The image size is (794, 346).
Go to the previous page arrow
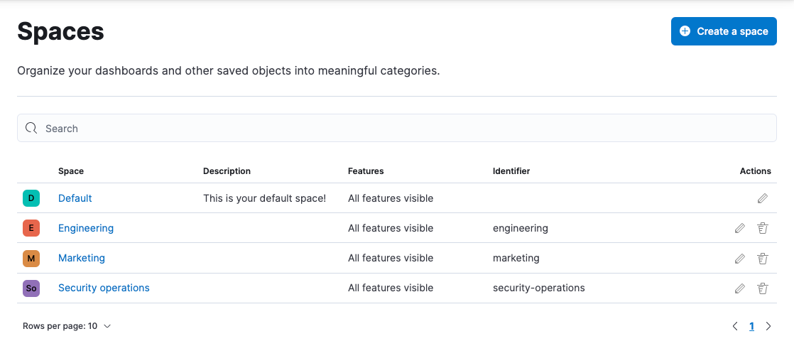735,326
